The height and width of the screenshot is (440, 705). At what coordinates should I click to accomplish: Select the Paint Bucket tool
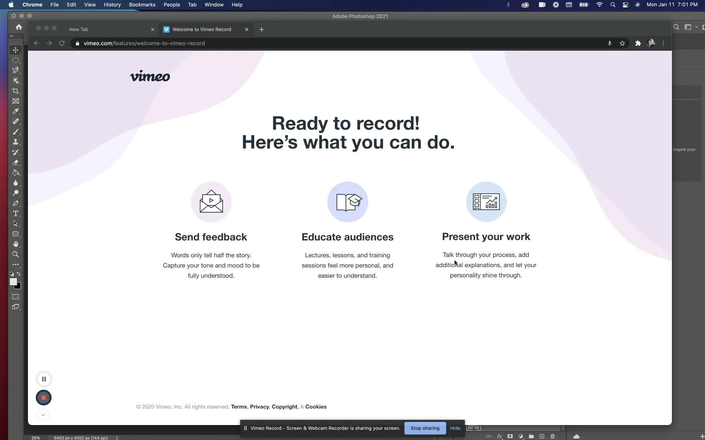point(16,172)
